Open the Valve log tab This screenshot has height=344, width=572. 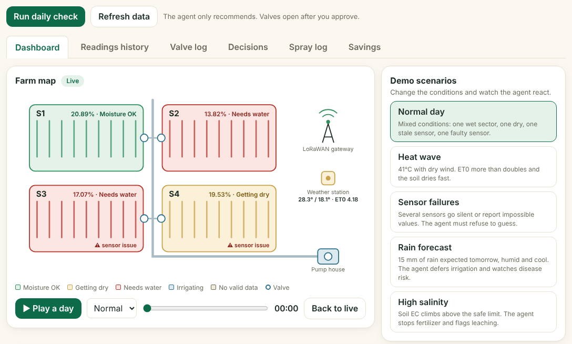coord(188,47)
